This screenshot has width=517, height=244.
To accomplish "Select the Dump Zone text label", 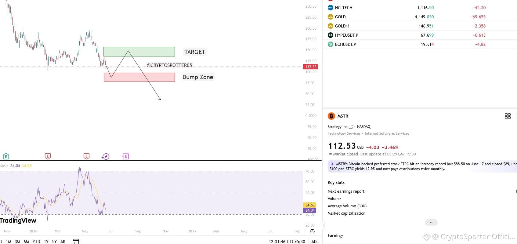I will click(x=198, y=77).
